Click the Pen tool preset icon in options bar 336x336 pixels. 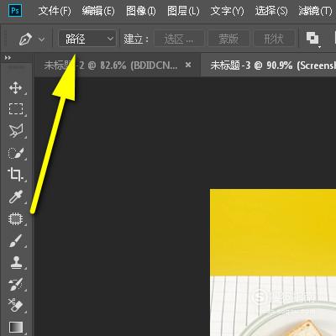[25, 39]
